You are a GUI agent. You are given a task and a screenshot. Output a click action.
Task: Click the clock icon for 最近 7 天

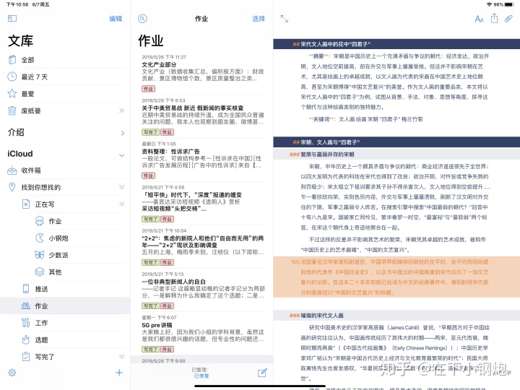tap(12, 77)
